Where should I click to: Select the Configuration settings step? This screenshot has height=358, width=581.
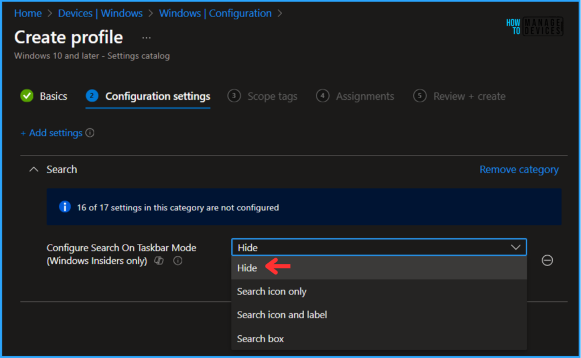tap(148, 96)
